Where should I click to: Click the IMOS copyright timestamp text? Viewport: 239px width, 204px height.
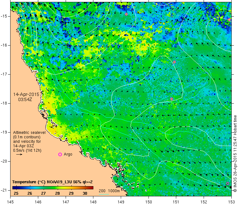235,154
